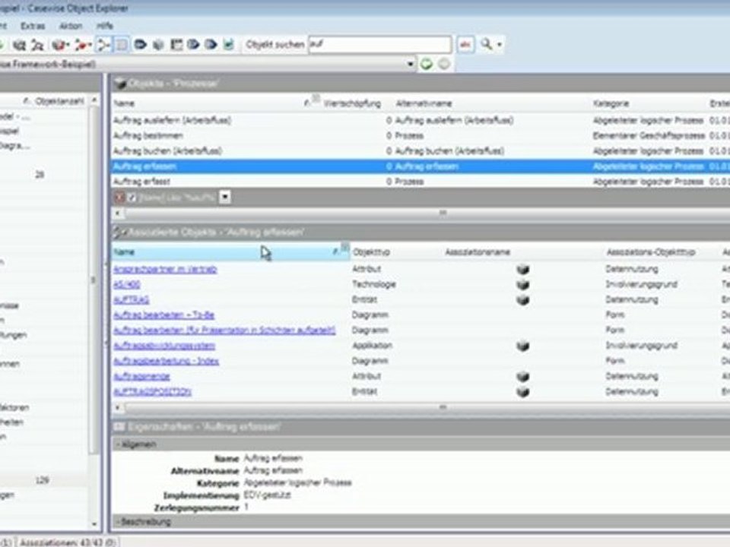Click the cube icon in the AUFTRAG row
730x547 pixels.
(x=523, y=300)
